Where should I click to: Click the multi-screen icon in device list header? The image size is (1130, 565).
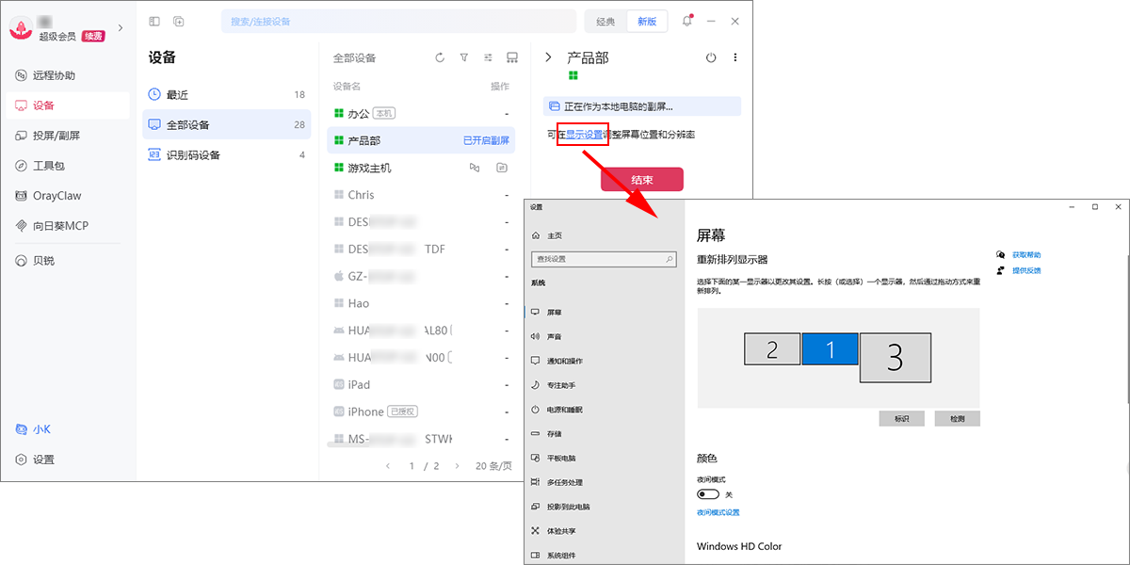(x=512, y=57)
